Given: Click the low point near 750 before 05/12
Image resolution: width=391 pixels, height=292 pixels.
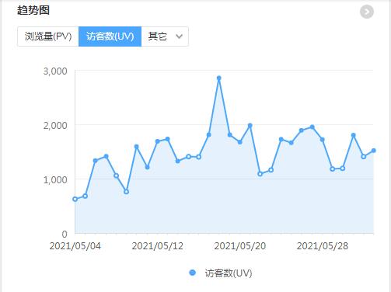Looking at the screenshot, I should pos(126,192).
